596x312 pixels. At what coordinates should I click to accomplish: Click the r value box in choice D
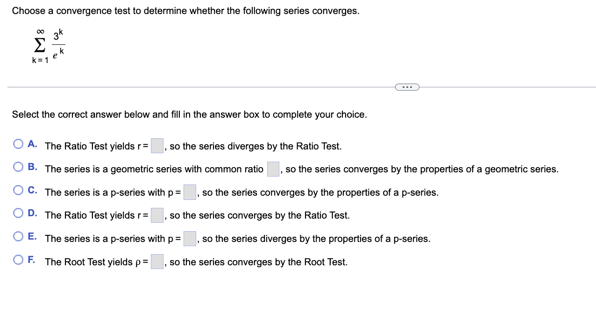tap(157, 215)
